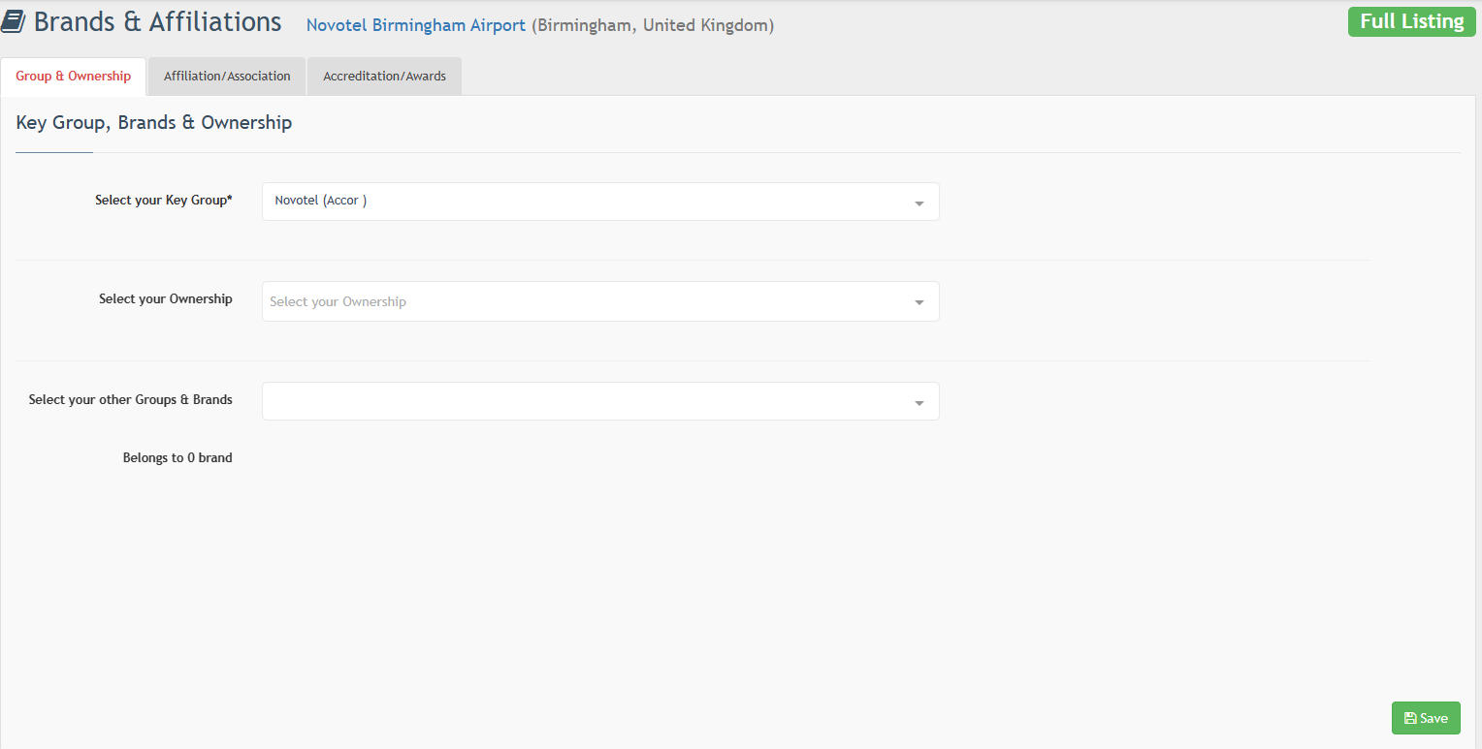1482x749 pixels.
Task: Click the arrow on the Ownership dropdown
Action: 918,303
